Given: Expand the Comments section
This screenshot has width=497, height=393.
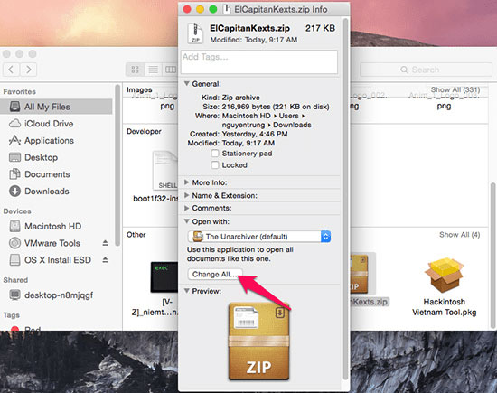Looking at the screenshot, I should (x=187, y=208).
